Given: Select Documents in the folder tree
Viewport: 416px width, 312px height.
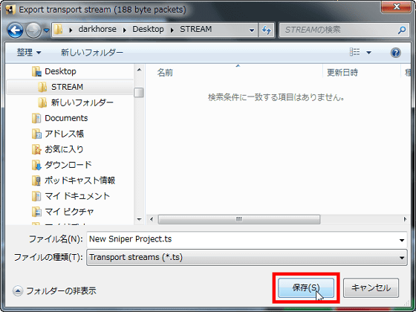Looking at the screenshot, I should pos(66,118).
